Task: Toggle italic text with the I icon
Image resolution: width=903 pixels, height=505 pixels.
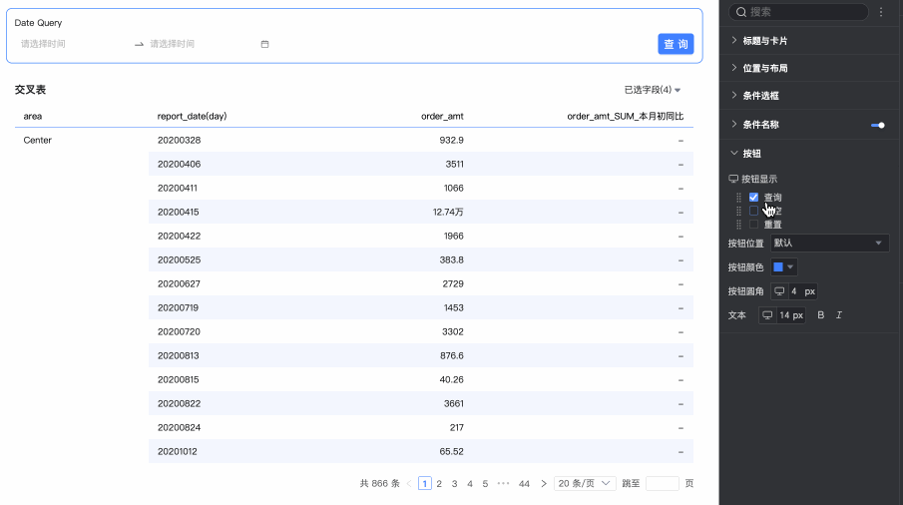Action: [839, 315]
